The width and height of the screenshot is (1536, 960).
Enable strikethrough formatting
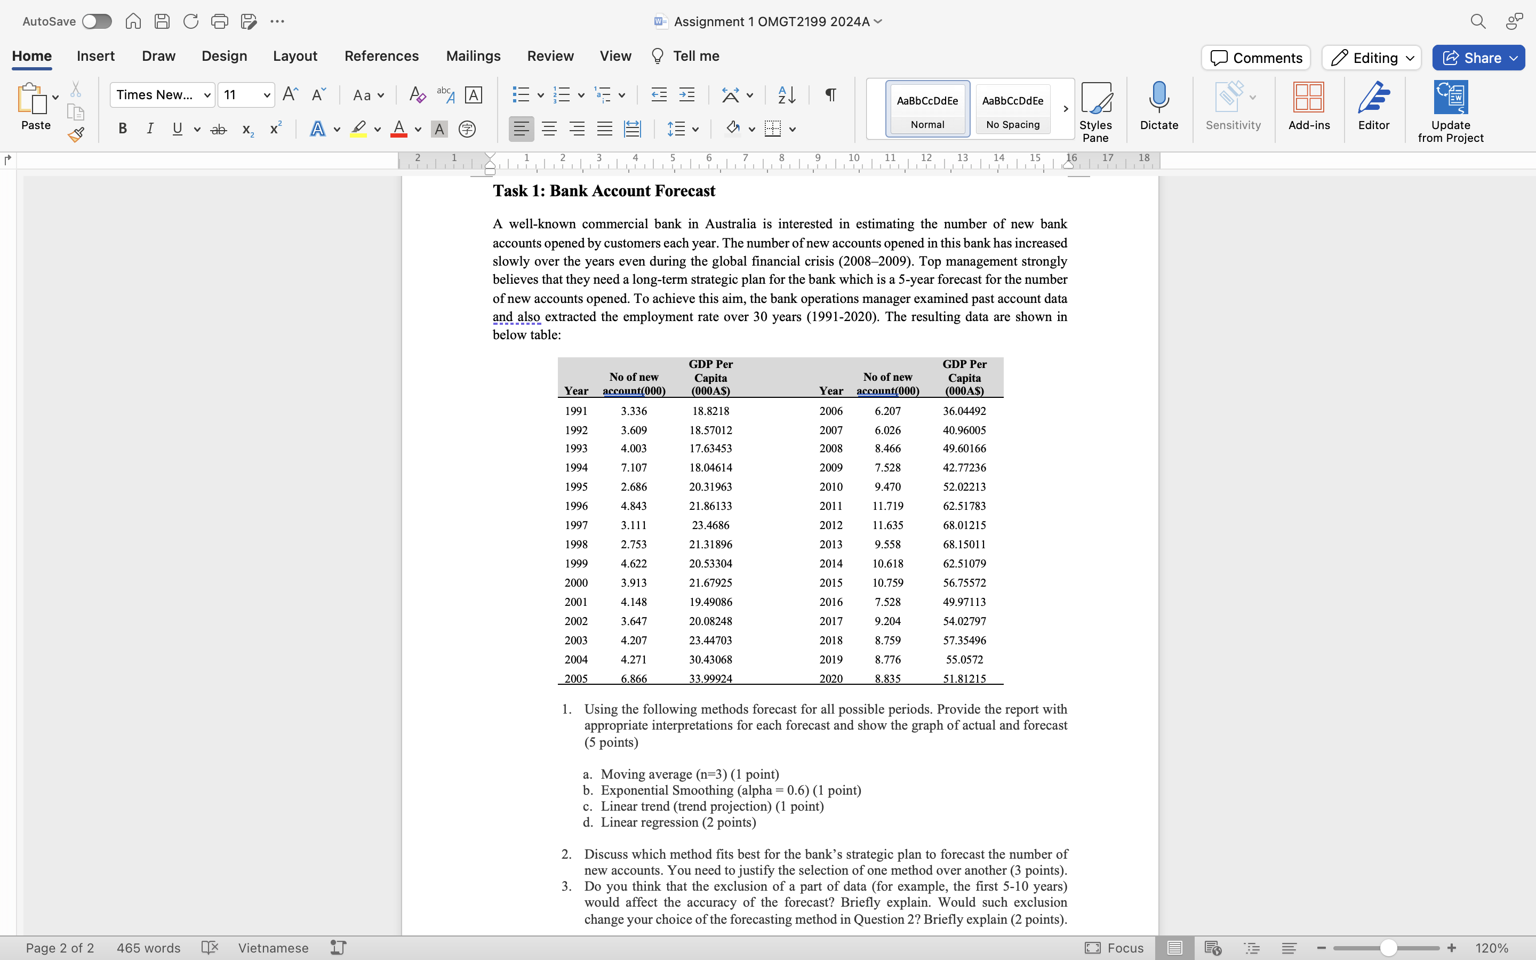(218, 128)
